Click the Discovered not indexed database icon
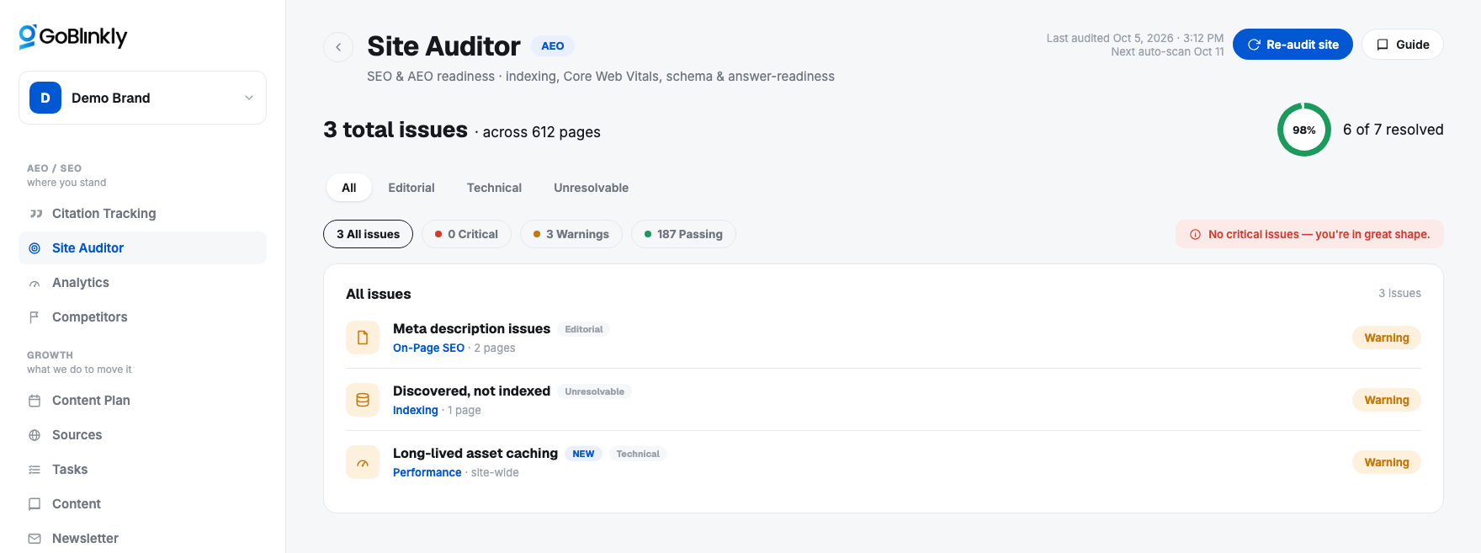This screenshot has height=553, width=1481. pyautogui.click(x=363, y=400)
